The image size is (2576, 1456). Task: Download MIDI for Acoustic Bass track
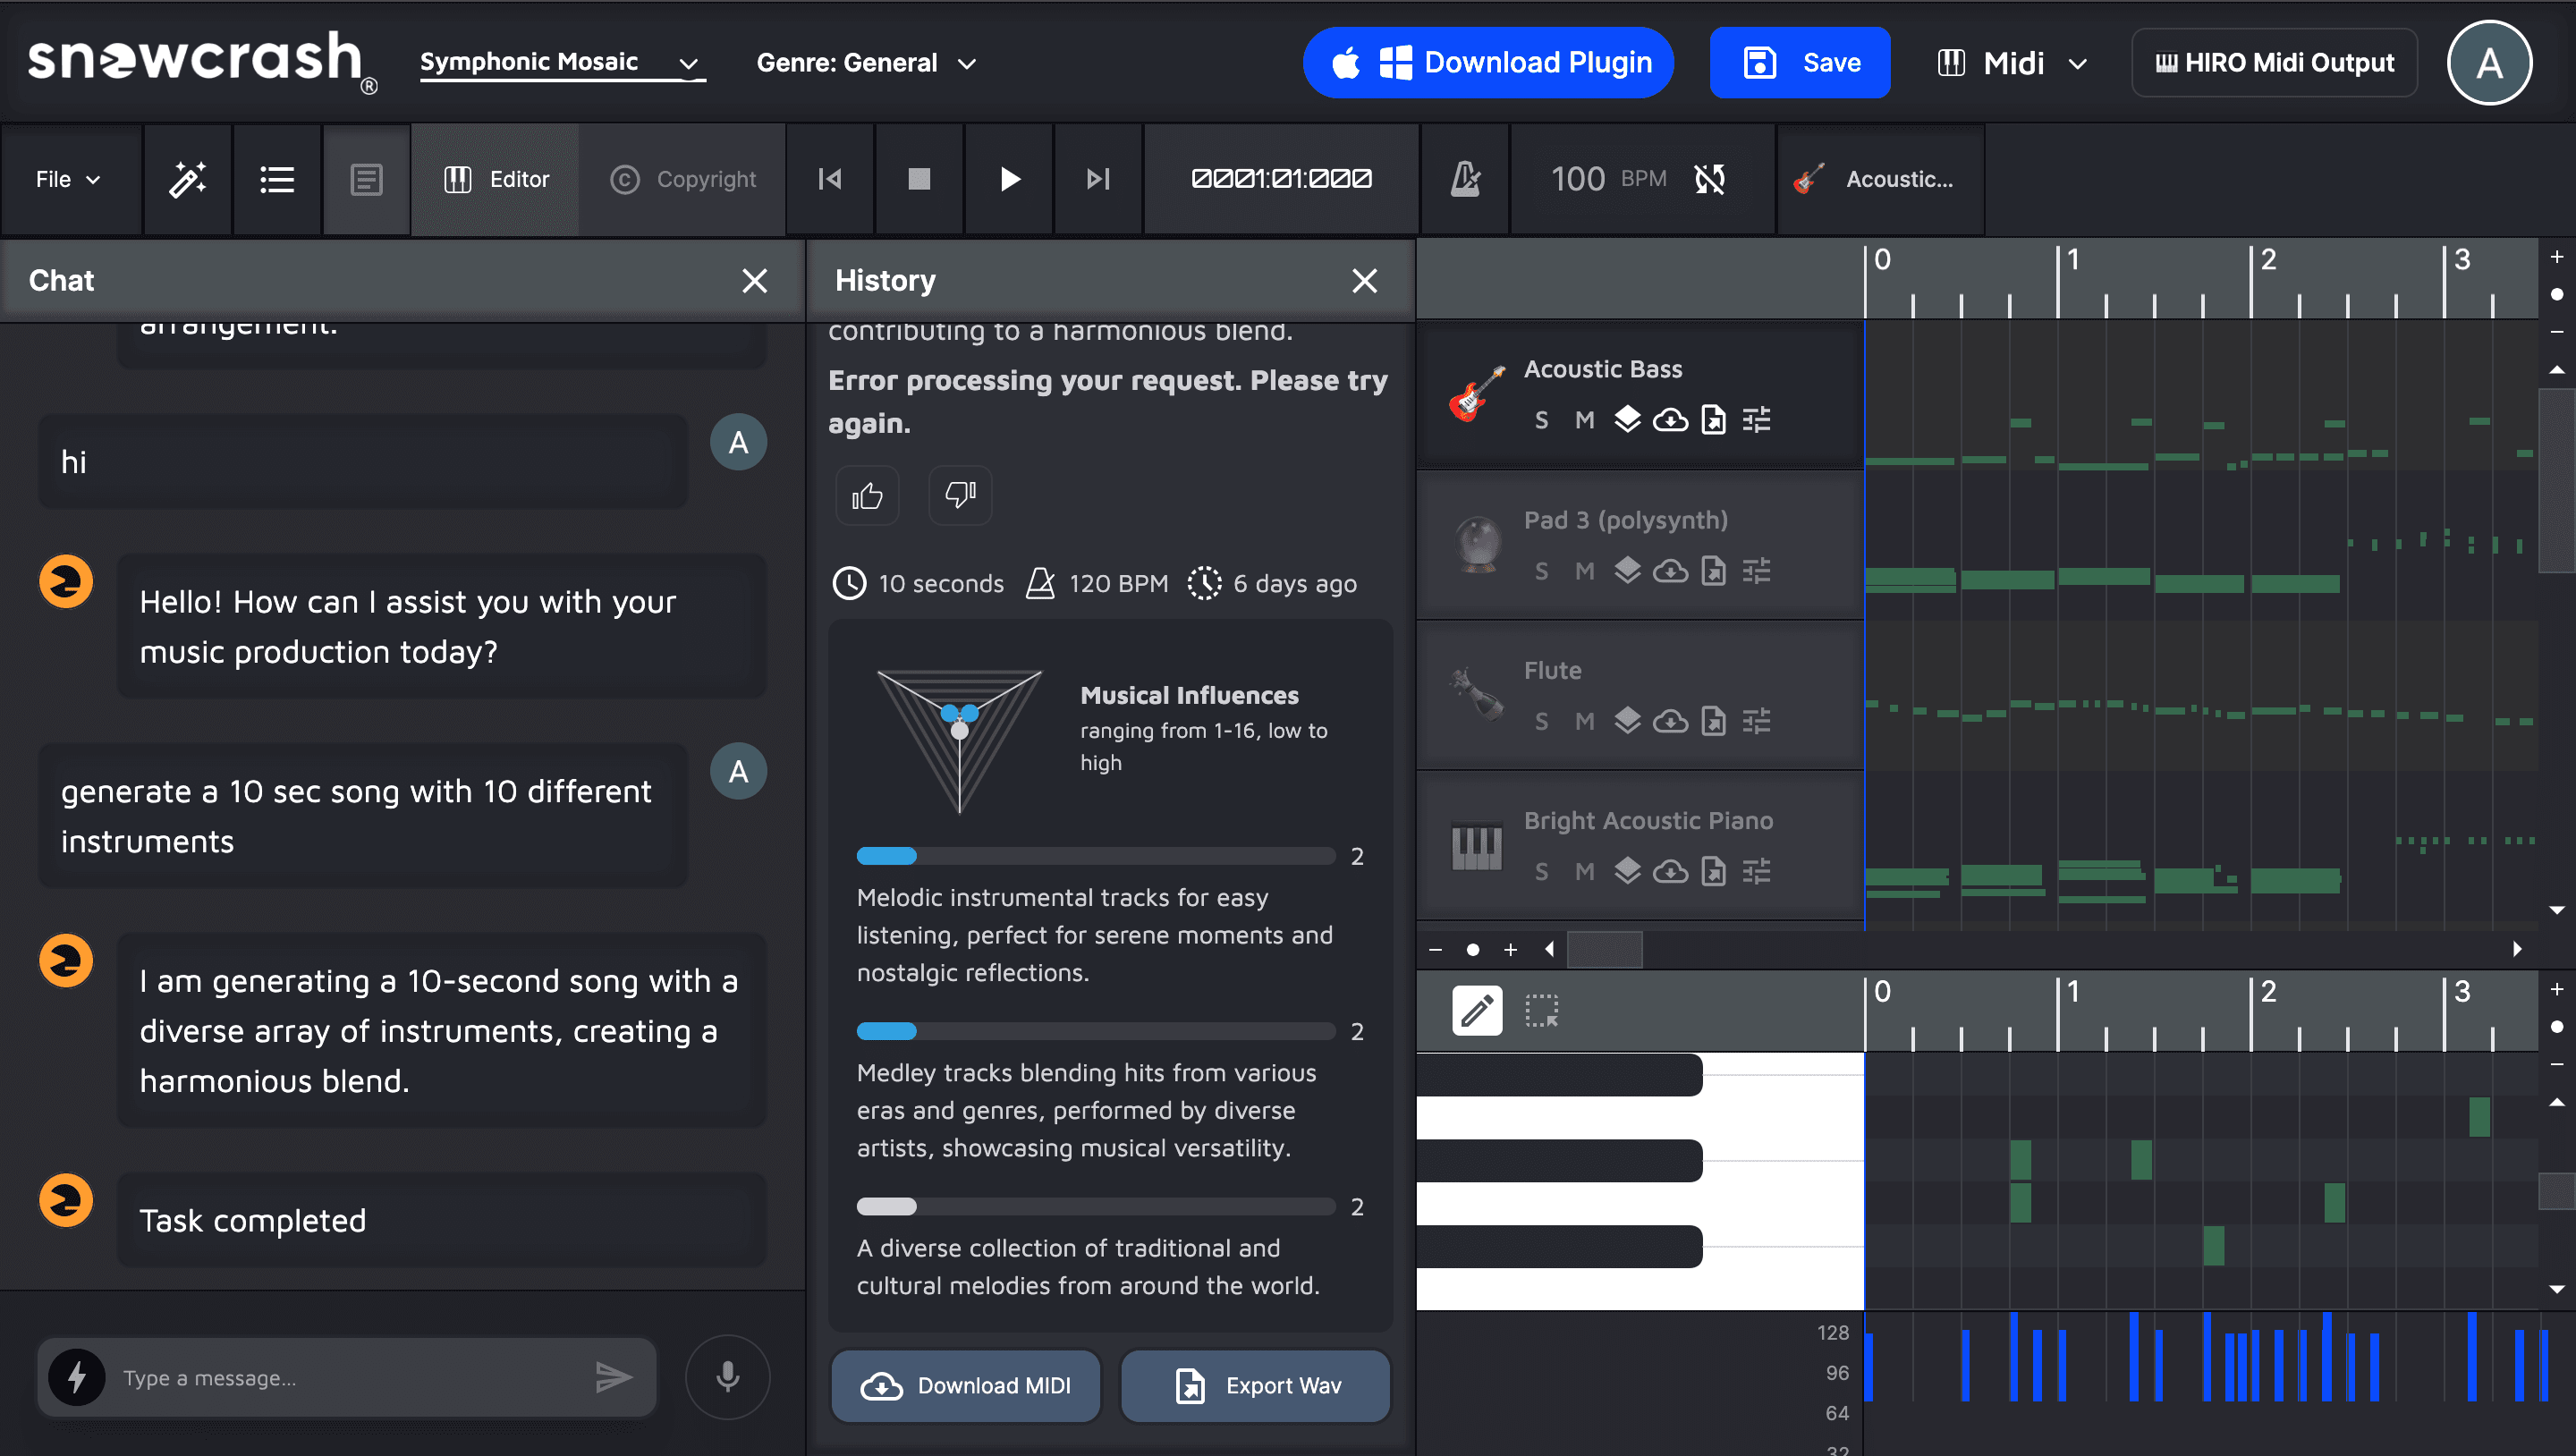(1670, 420)
